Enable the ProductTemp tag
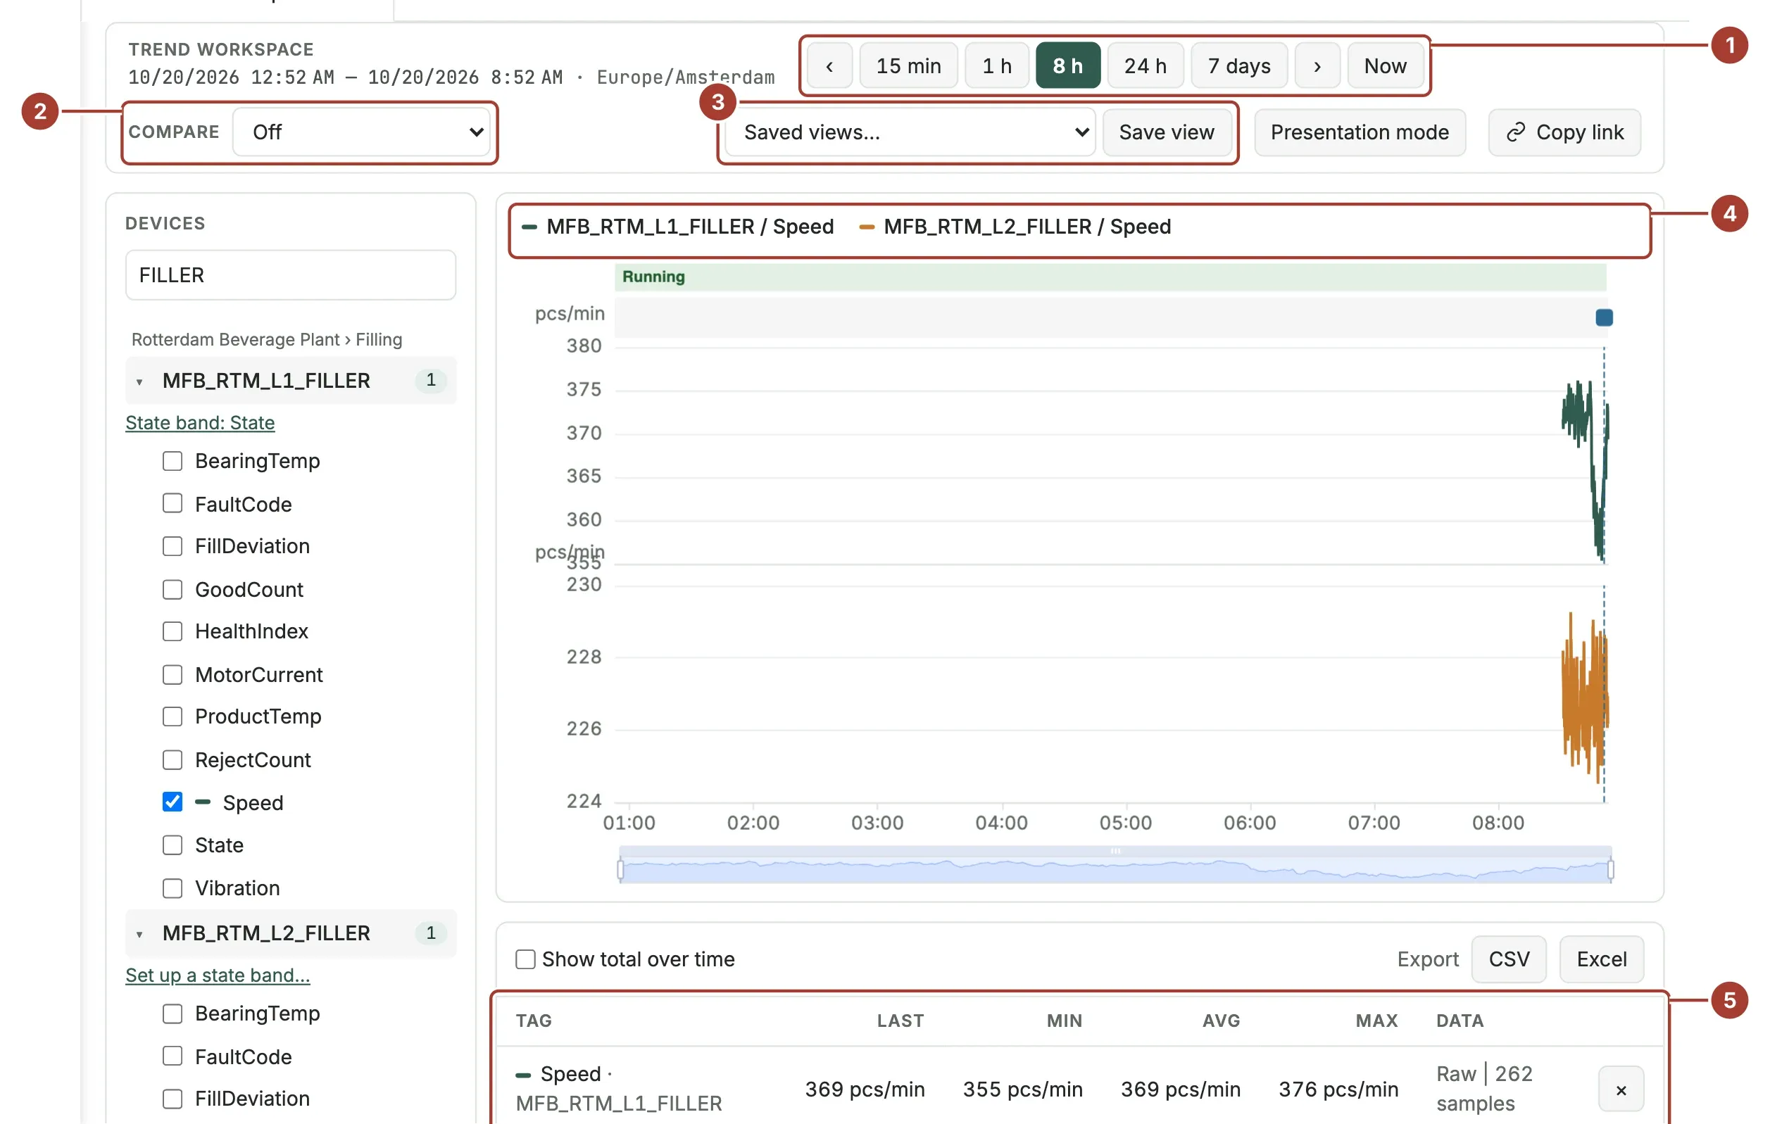The image size is (1770, 1124). [172, 716]
